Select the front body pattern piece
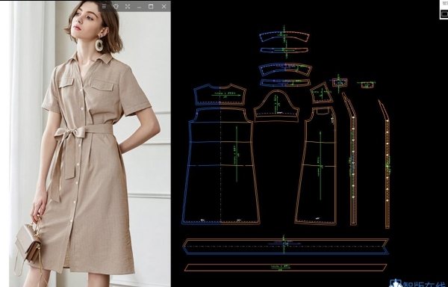The width and height of the screenshot is (448, 287). point(316,166)
